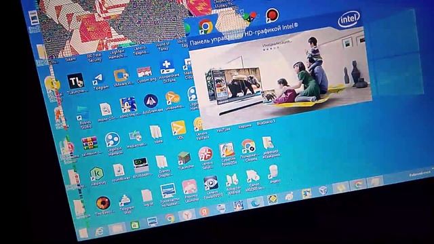Click the red record button icon at top
This screenshot has height=244, width=434.
point(272,14)
